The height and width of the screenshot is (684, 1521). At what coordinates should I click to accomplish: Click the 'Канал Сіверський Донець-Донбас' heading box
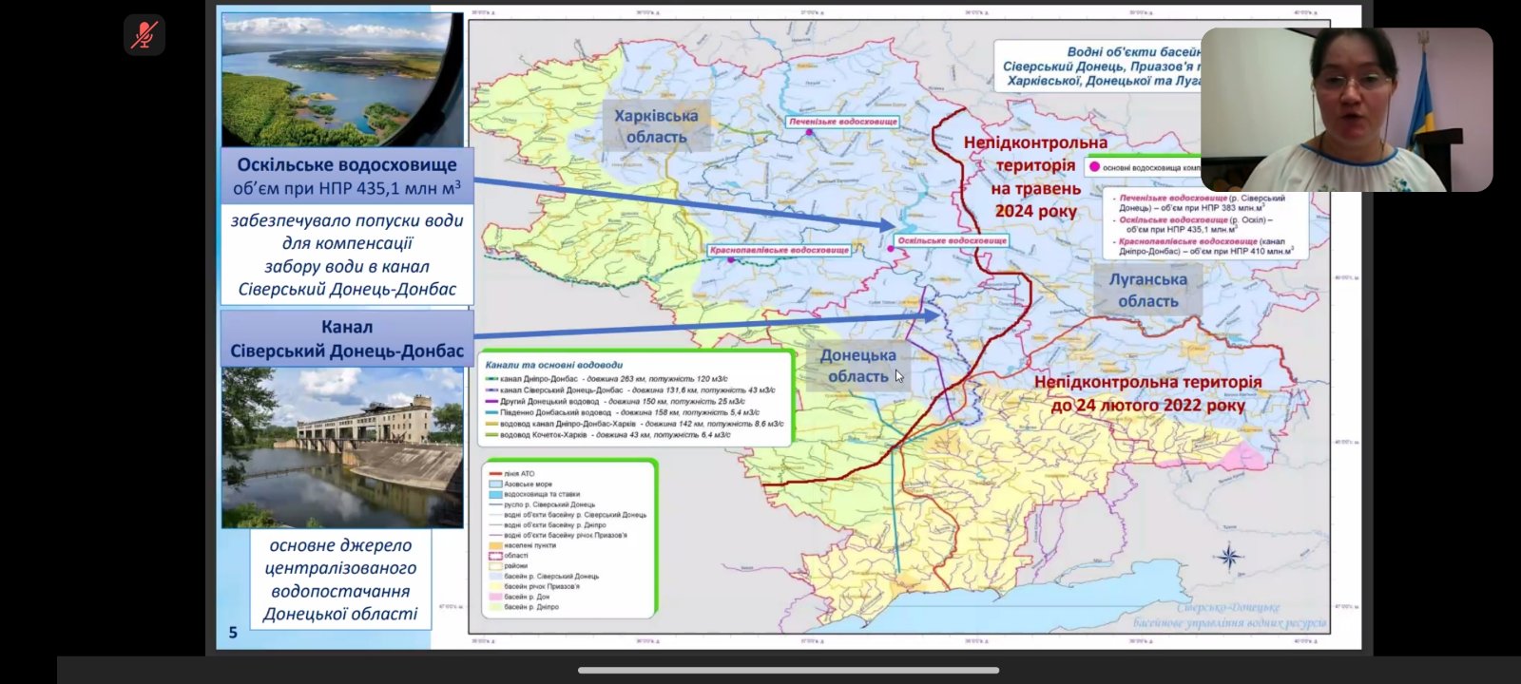pyautogui.click(x=347, y=339)
